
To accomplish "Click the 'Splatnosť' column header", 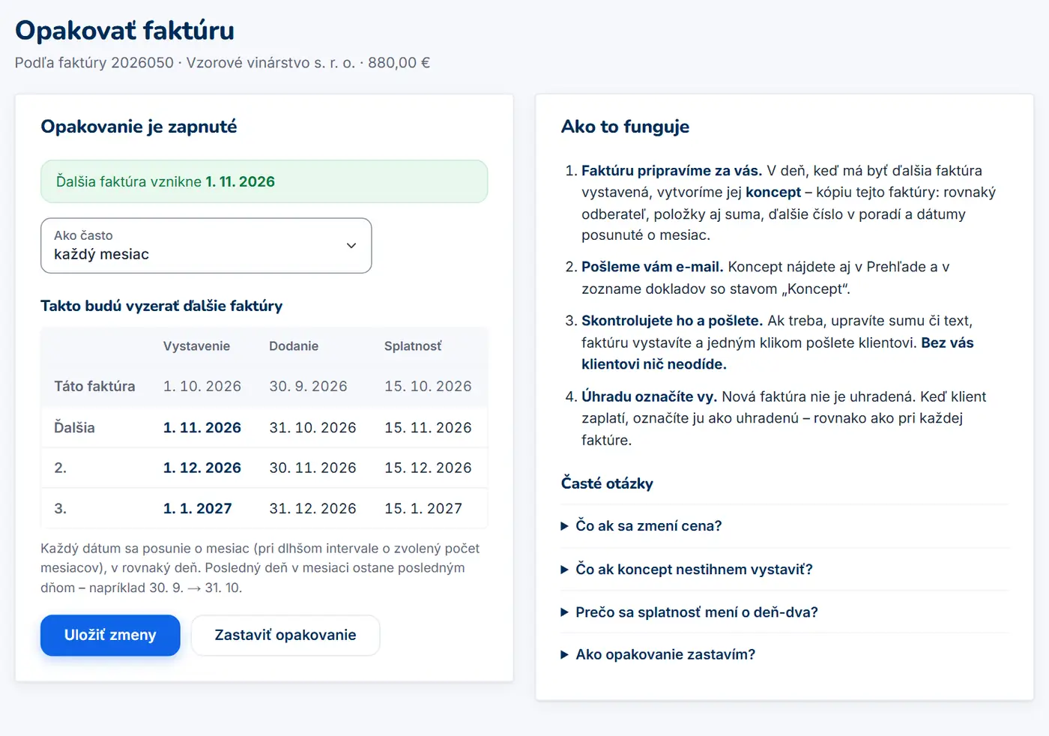I will click(413, 346).
